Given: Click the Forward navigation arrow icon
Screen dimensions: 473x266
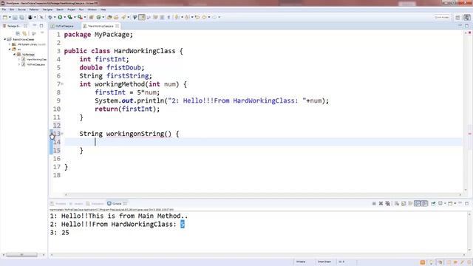Looking at the screenshot, I should point(214,18).
